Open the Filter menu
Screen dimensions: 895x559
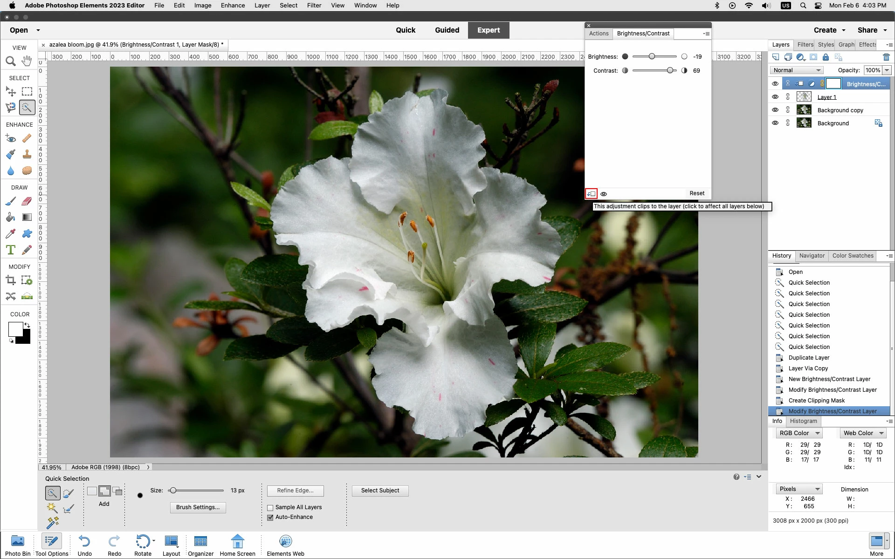click(x=314, y=6)
